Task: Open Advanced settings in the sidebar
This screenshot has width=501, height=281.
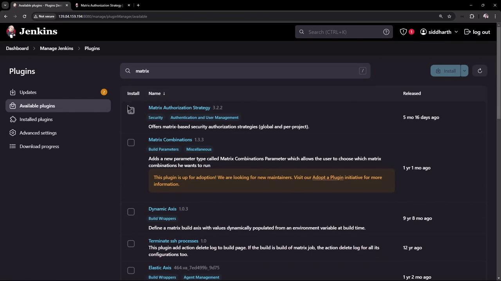Action: [x=58, y=133]
